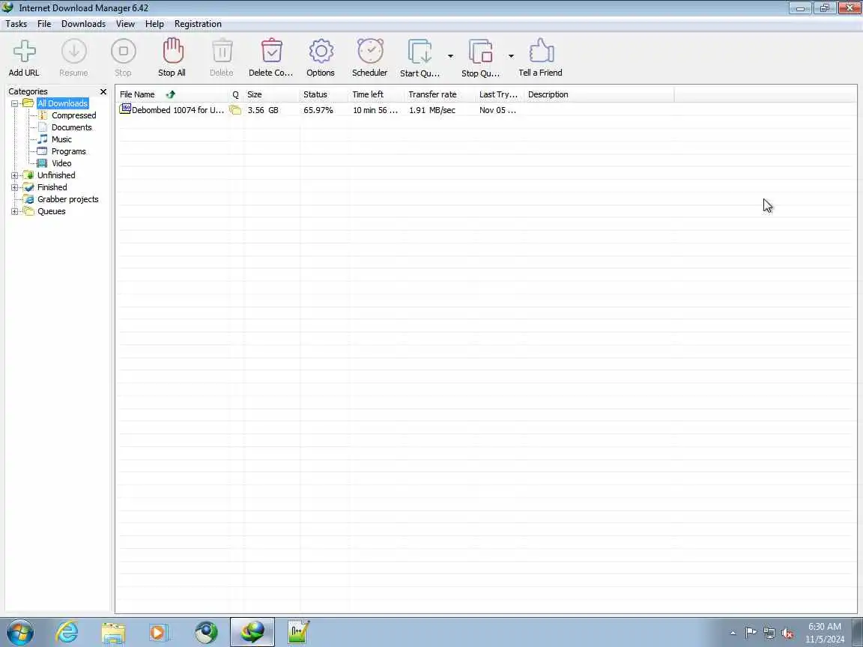Select the Finished category
Viewport: 863px width, 647px height.
click(52, 188)
